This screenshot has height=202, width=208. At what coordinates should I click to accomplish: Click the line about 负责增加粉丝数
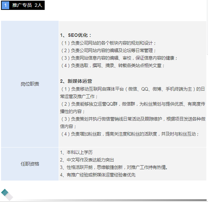(x=130, y=134)
